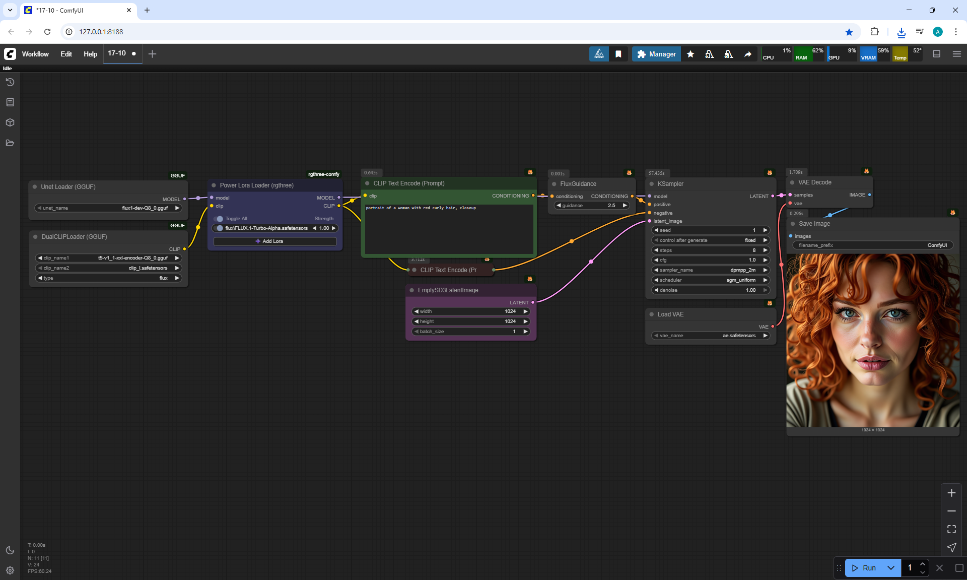Toggle dark theme moon icon
This screenshot has width=967, height=580.
10,550
